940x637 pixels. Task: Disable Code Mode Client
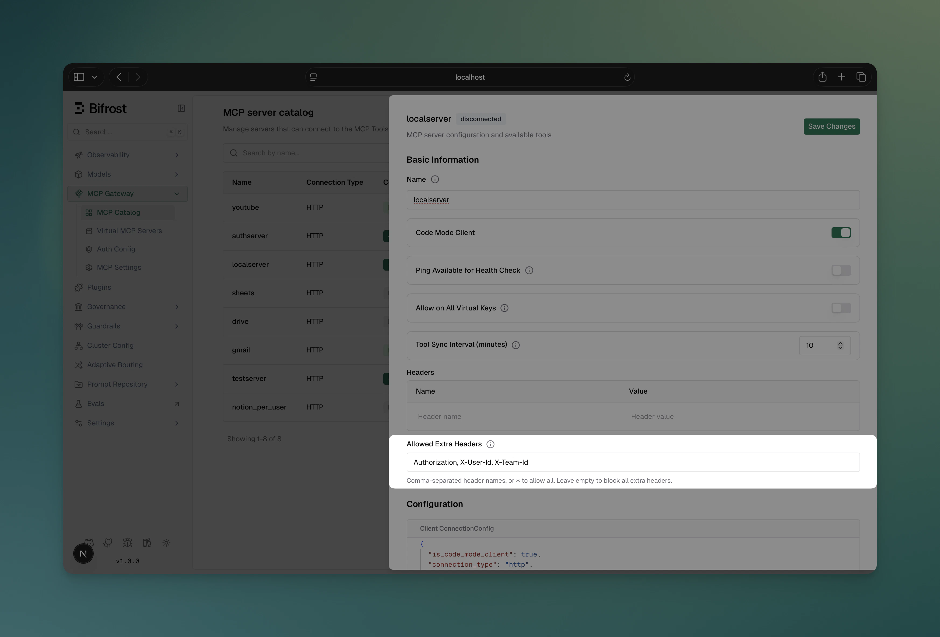tap(841, 233)
